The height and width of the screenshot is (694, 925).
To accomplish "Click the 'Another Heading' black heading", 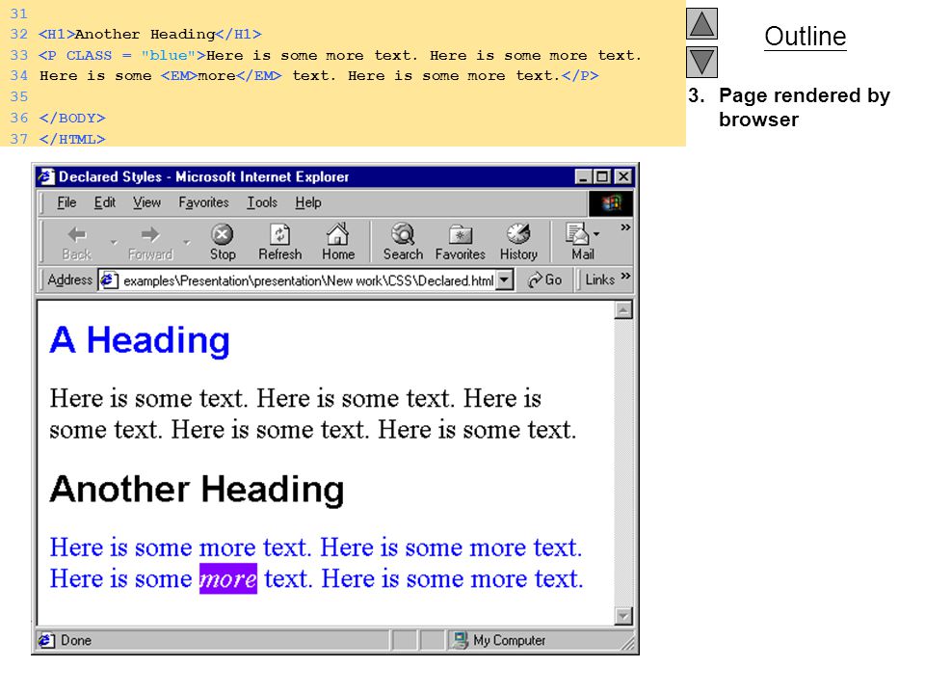I will tap(197, 490).
